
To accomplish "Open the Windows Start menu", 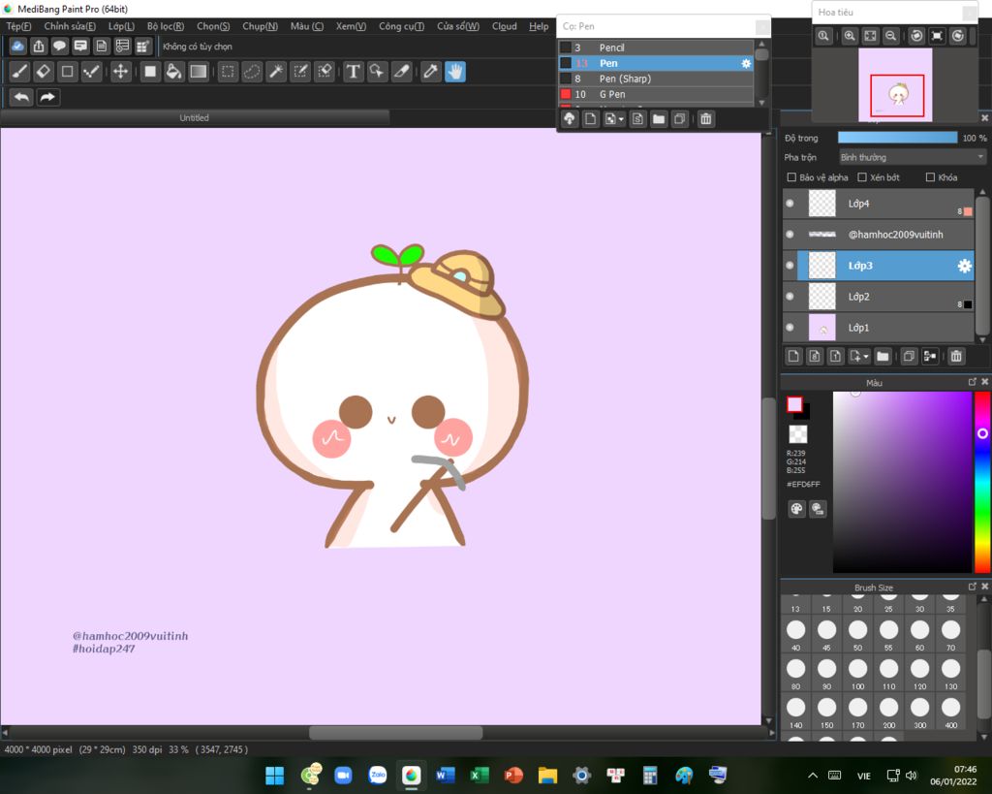I will [x=275, y=776].
